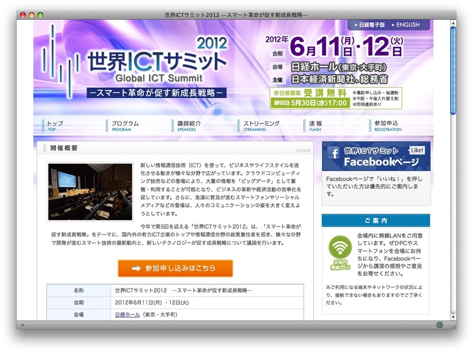The height and width of the screenshot is (352, 473).
Task: Click the x icon in the status bar
Action: click(x=22, y=325)
